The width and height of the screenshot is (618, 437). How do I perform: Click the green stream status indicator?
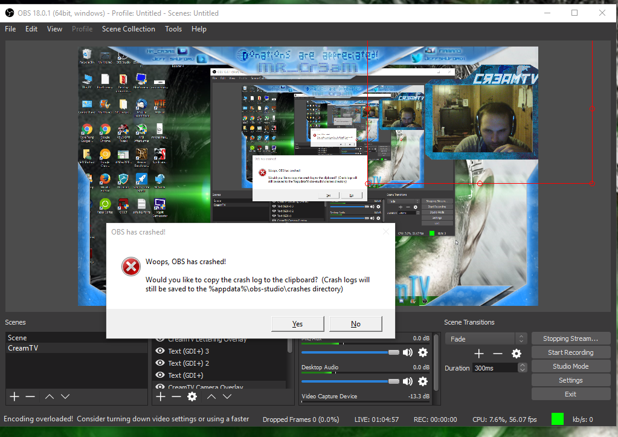coord(558,419)
